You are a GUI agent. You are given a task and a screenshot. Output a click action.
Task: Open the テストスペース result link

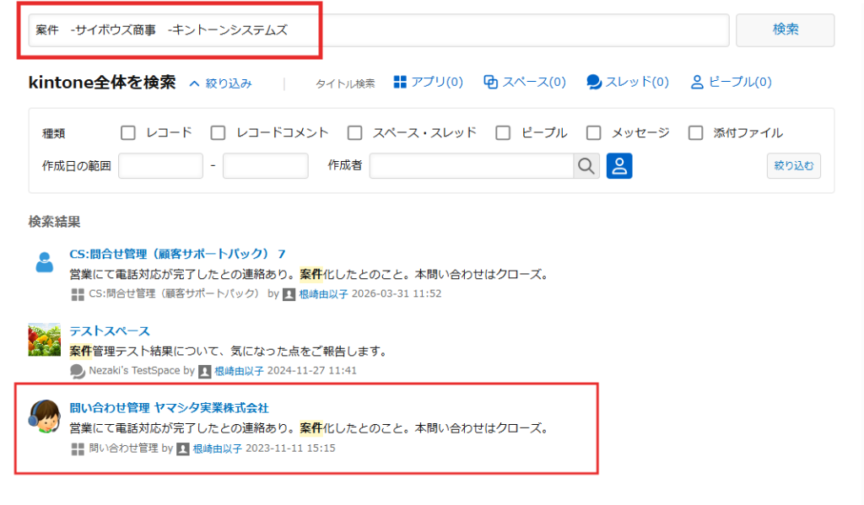click(x=110, y=331)
